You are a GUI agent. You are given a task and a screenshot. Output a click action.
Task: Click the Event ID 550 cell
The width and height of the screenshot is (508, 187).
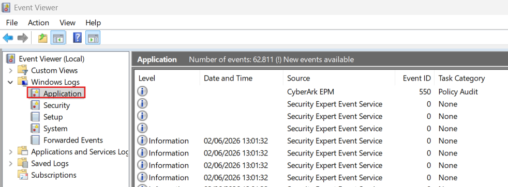click(425, 92)
